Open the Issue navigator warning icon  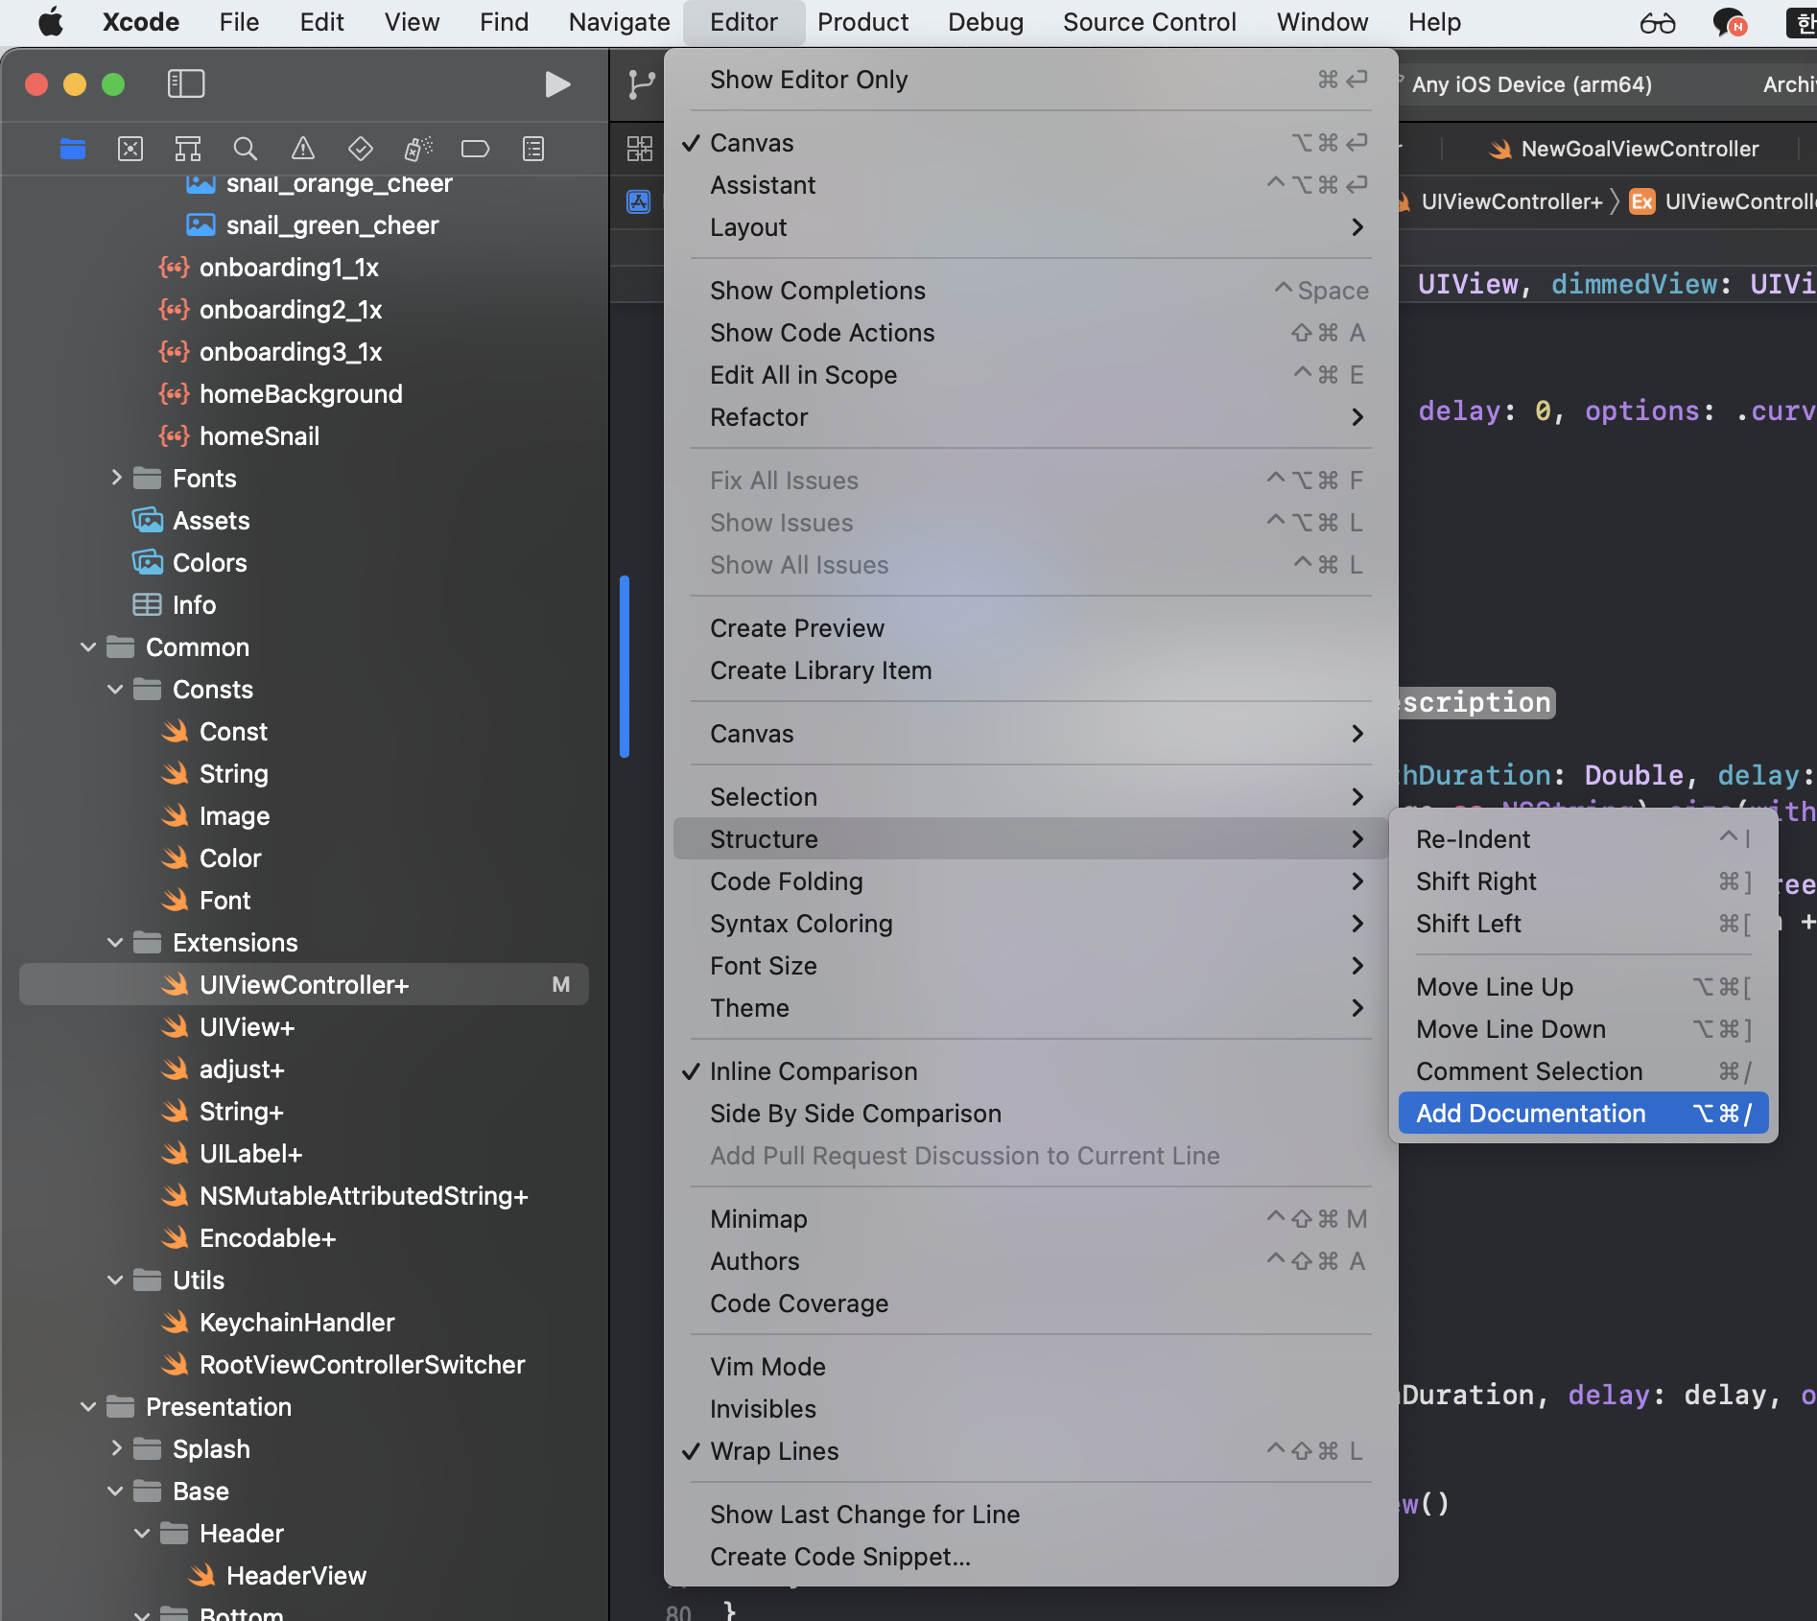click(303, 149)
